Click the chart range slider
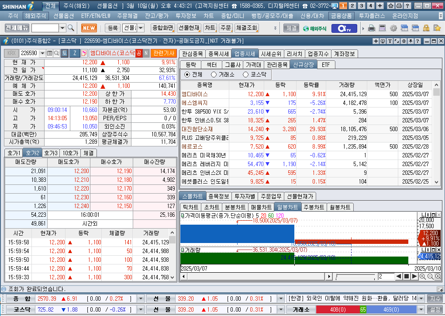Screen dimensions: 445x316 pyautogui.click(x=355, y=277)
